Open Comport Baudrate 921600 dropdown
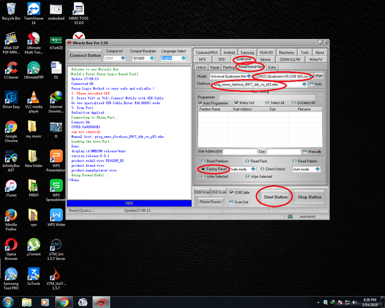The height and width of the screenshot is (308, 385). pos(152,58)
